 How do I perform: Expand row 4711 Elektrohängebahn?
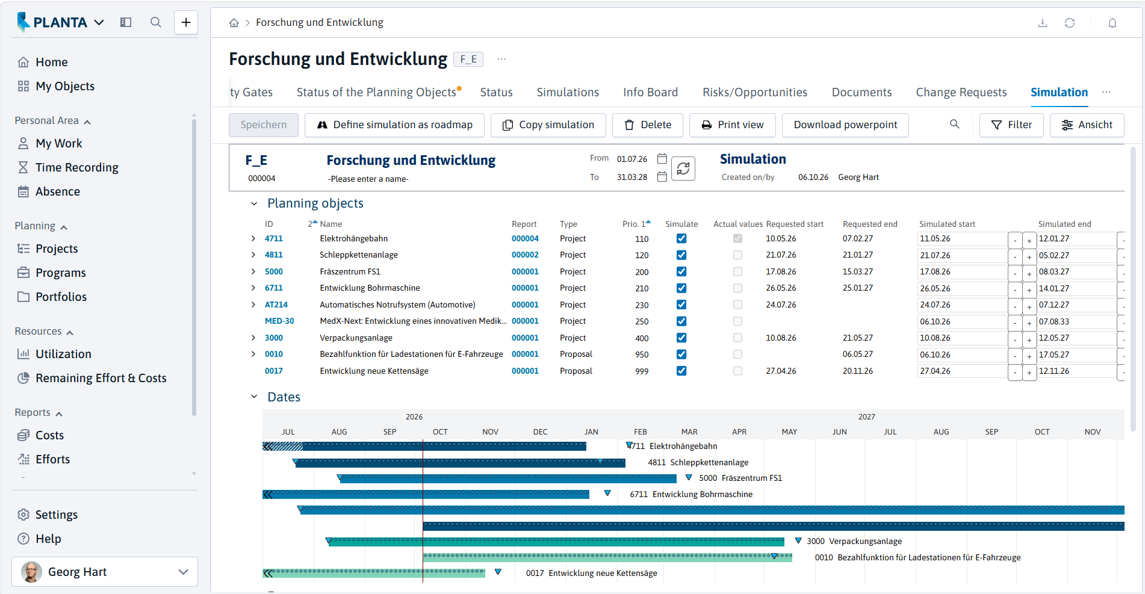coord(253,238)
